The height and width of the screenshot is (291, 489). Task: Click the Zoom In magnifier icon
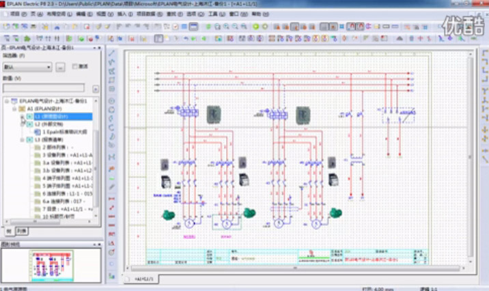click(226, 27)
